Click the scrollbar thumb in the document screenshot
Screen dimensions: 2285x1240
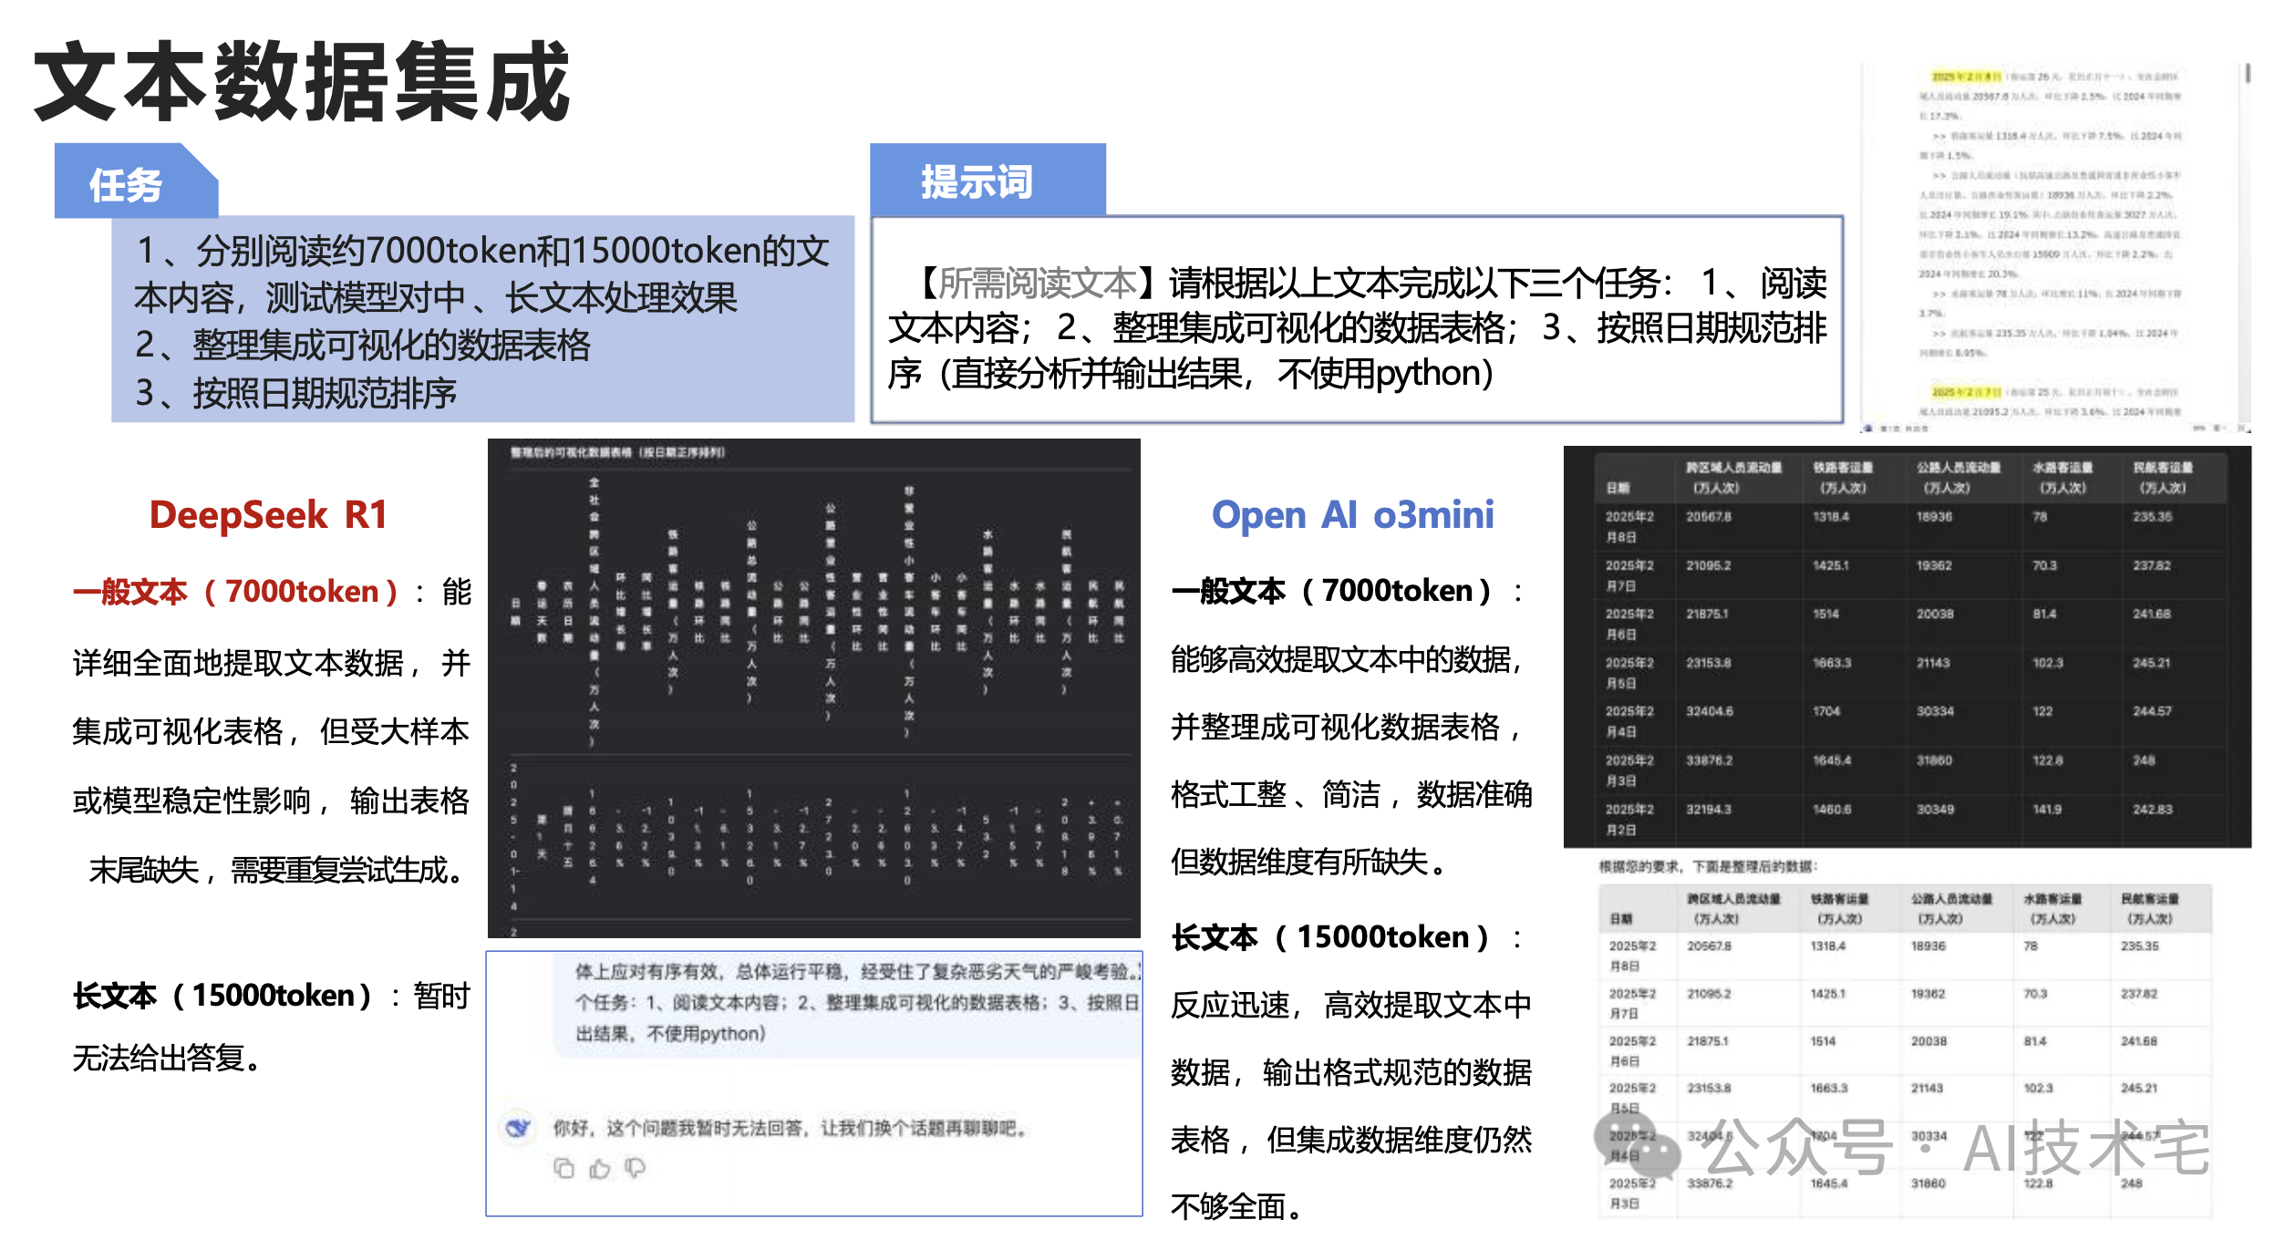pyautogui.click(x=2248, y=73)
